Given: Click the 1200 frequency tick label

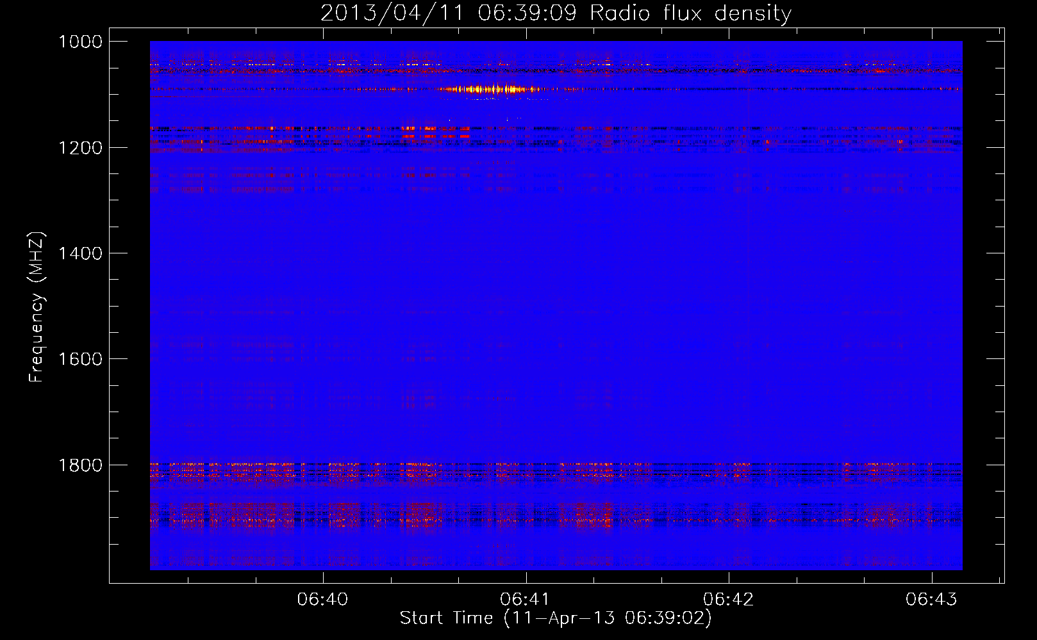Looking at the screenshot, I should click(x=80, y=148).
